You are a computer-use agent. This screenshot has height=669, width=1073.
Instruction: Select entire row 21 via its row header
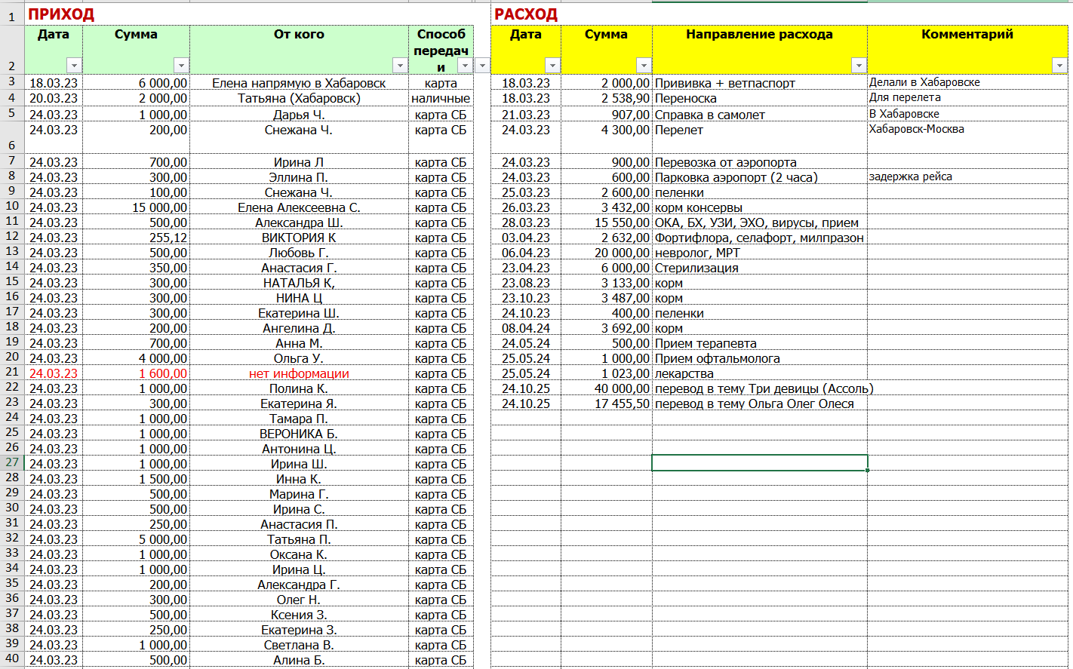[x=11, y=373]
